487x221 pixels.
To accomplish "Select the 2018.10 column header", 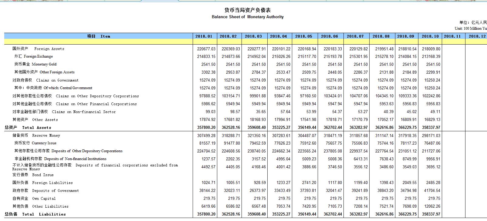I will click(x=430, y=36).
